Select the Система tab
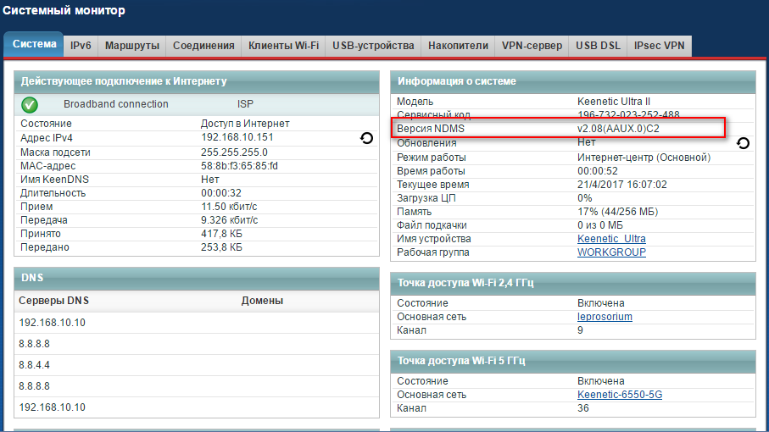This screenshot has width=769, height=432. click(34, 45)
